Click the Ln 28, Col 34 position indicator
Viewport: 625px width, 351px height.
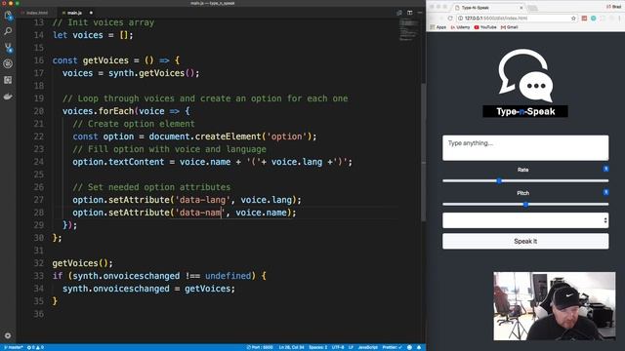point(291,347)
